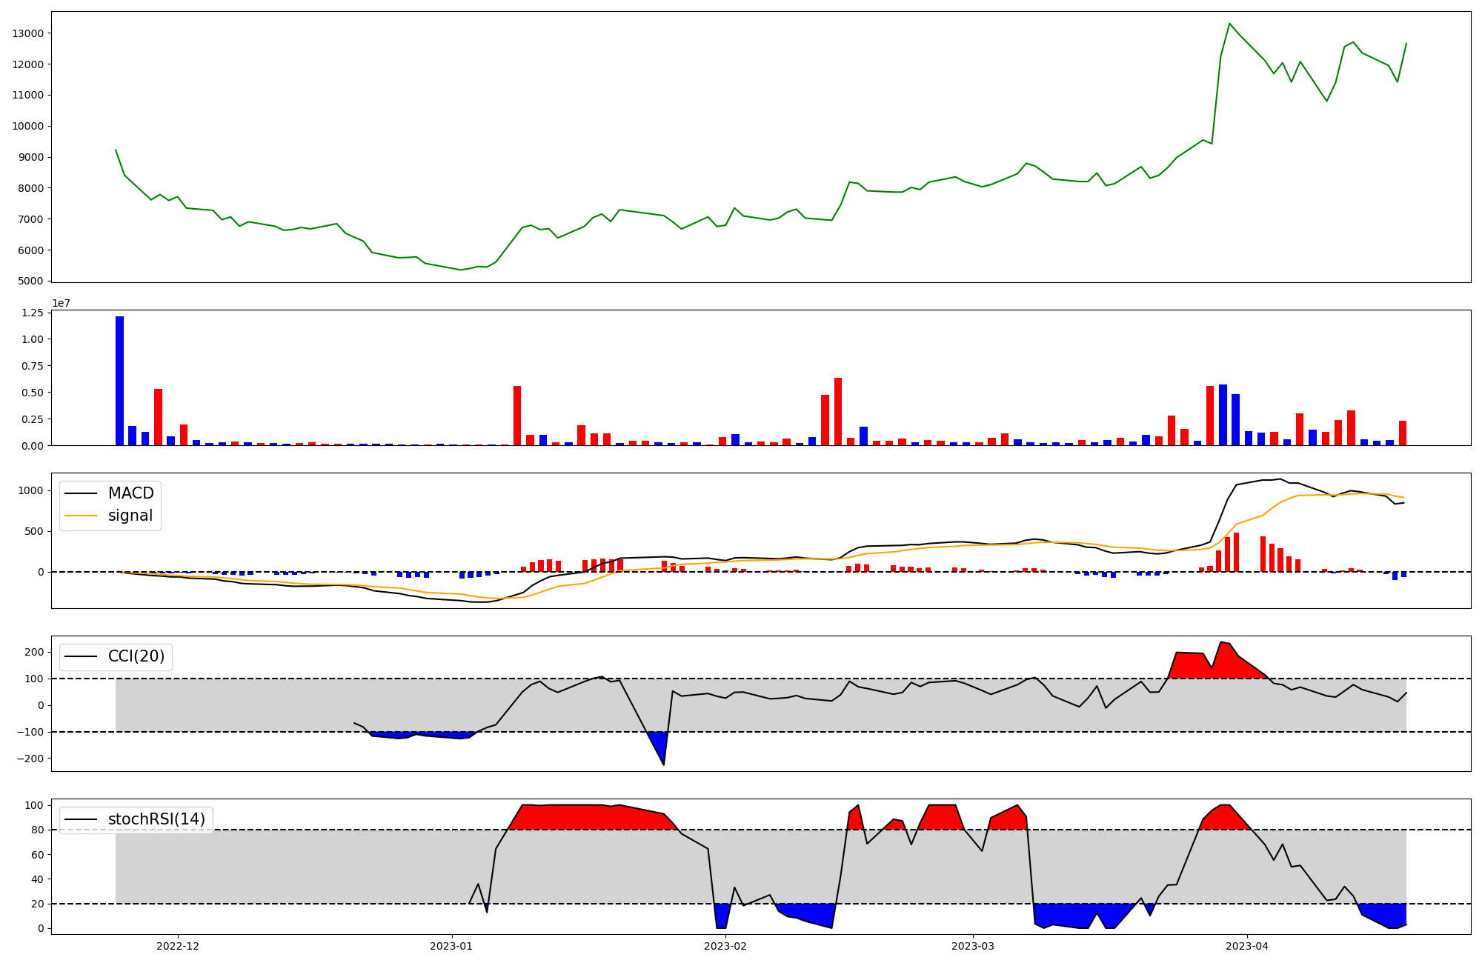
Task: Select the 2022-12 x-axis date label
Action: tap(178, 946)
